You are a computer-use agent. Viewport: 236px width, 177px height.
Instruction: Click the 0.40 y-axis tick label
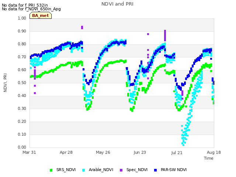tap(22, 96)
